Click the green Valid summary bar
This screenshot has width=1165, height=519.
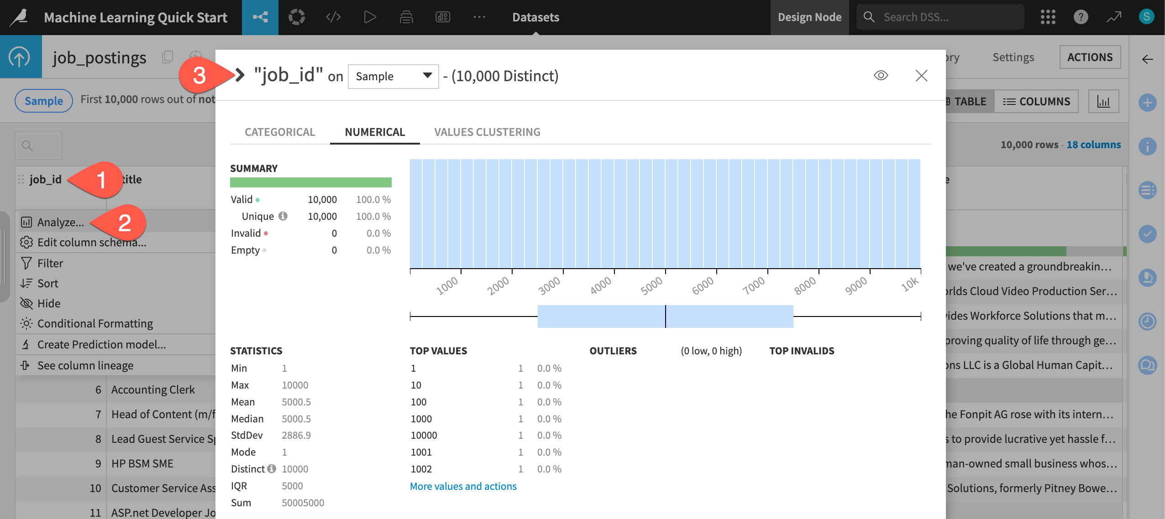(310, 182)
